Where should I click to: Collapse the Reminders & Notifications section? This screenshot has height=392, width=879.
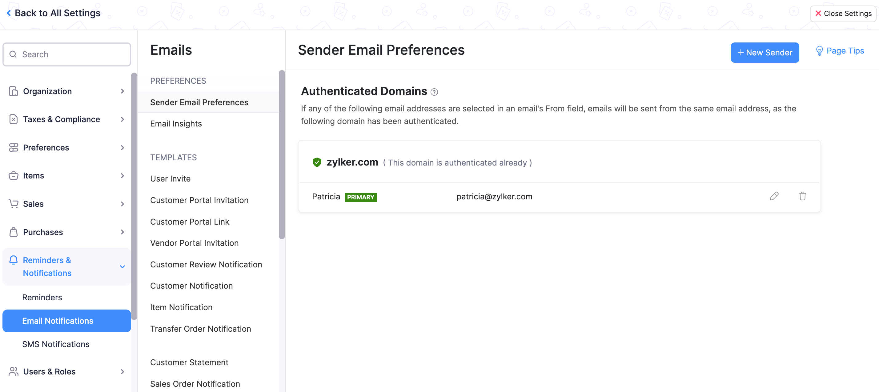tap(122, 266)
